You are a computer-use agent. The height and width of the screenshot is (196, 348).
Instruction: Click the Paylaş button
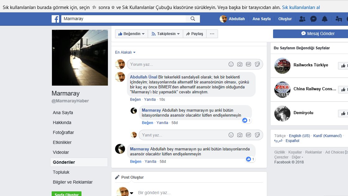[x=195, y=34]
